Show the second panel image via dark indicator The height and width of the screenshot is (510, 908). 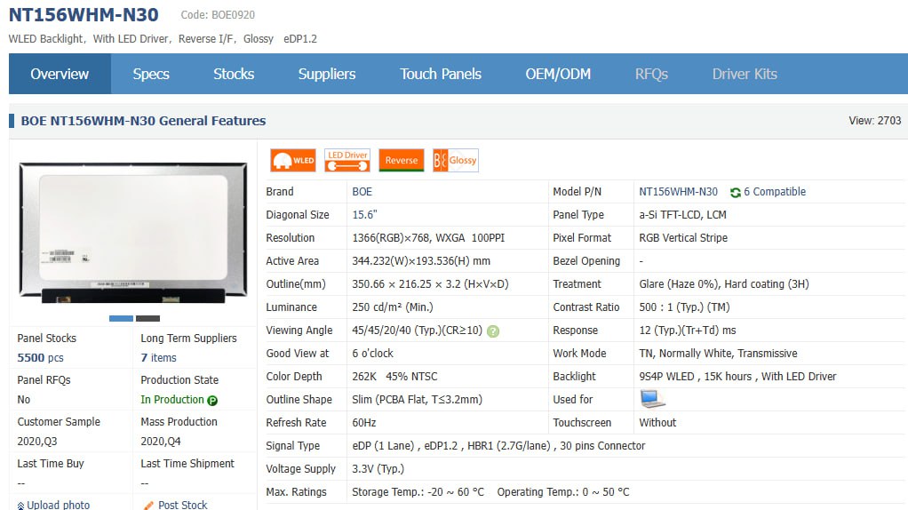tap(147, 318)
